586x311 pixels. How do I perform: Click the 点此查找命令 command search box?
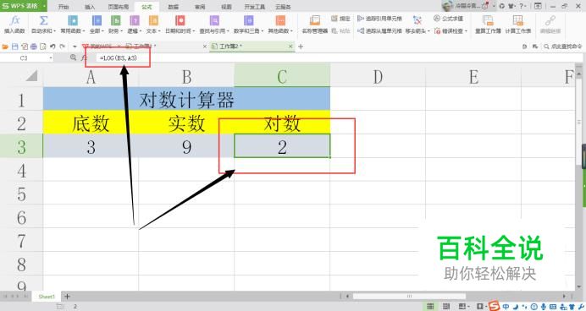[x=563, y=46]
